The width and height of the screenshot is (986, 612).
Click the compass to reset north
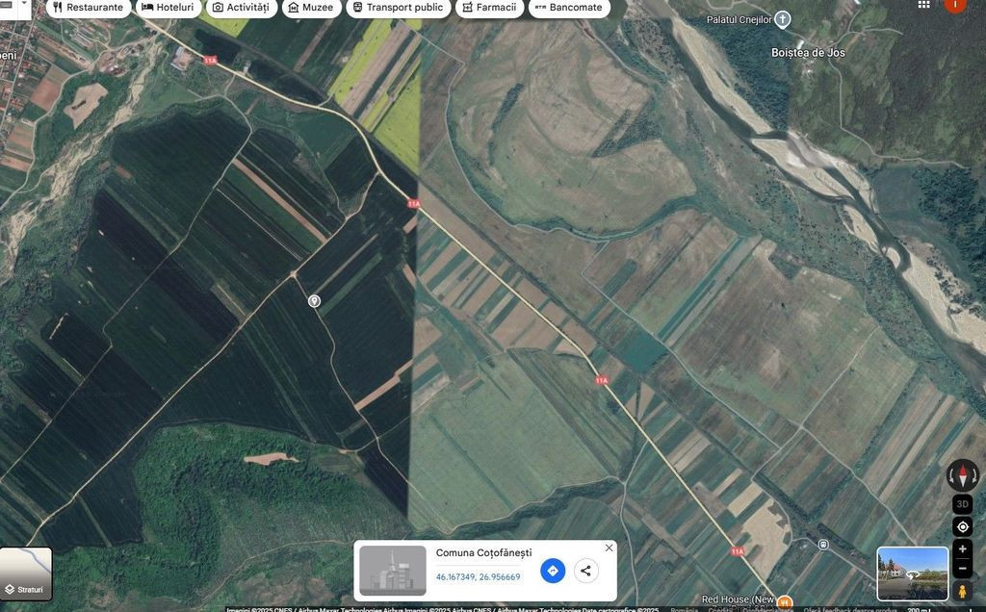[962, 475]
